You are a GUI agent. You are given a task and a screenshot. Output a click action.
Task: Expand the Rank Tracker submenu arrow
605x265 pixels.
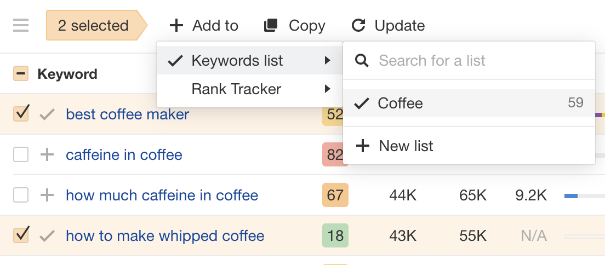(x=327, y=89)
